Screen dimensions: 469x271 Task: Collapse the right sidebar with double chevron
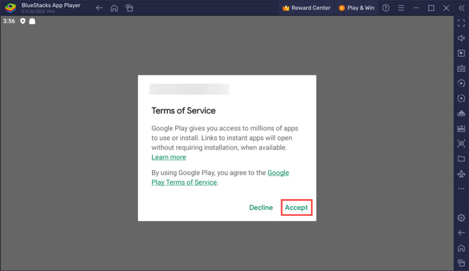pyautogui.click(x=461, y=8)
